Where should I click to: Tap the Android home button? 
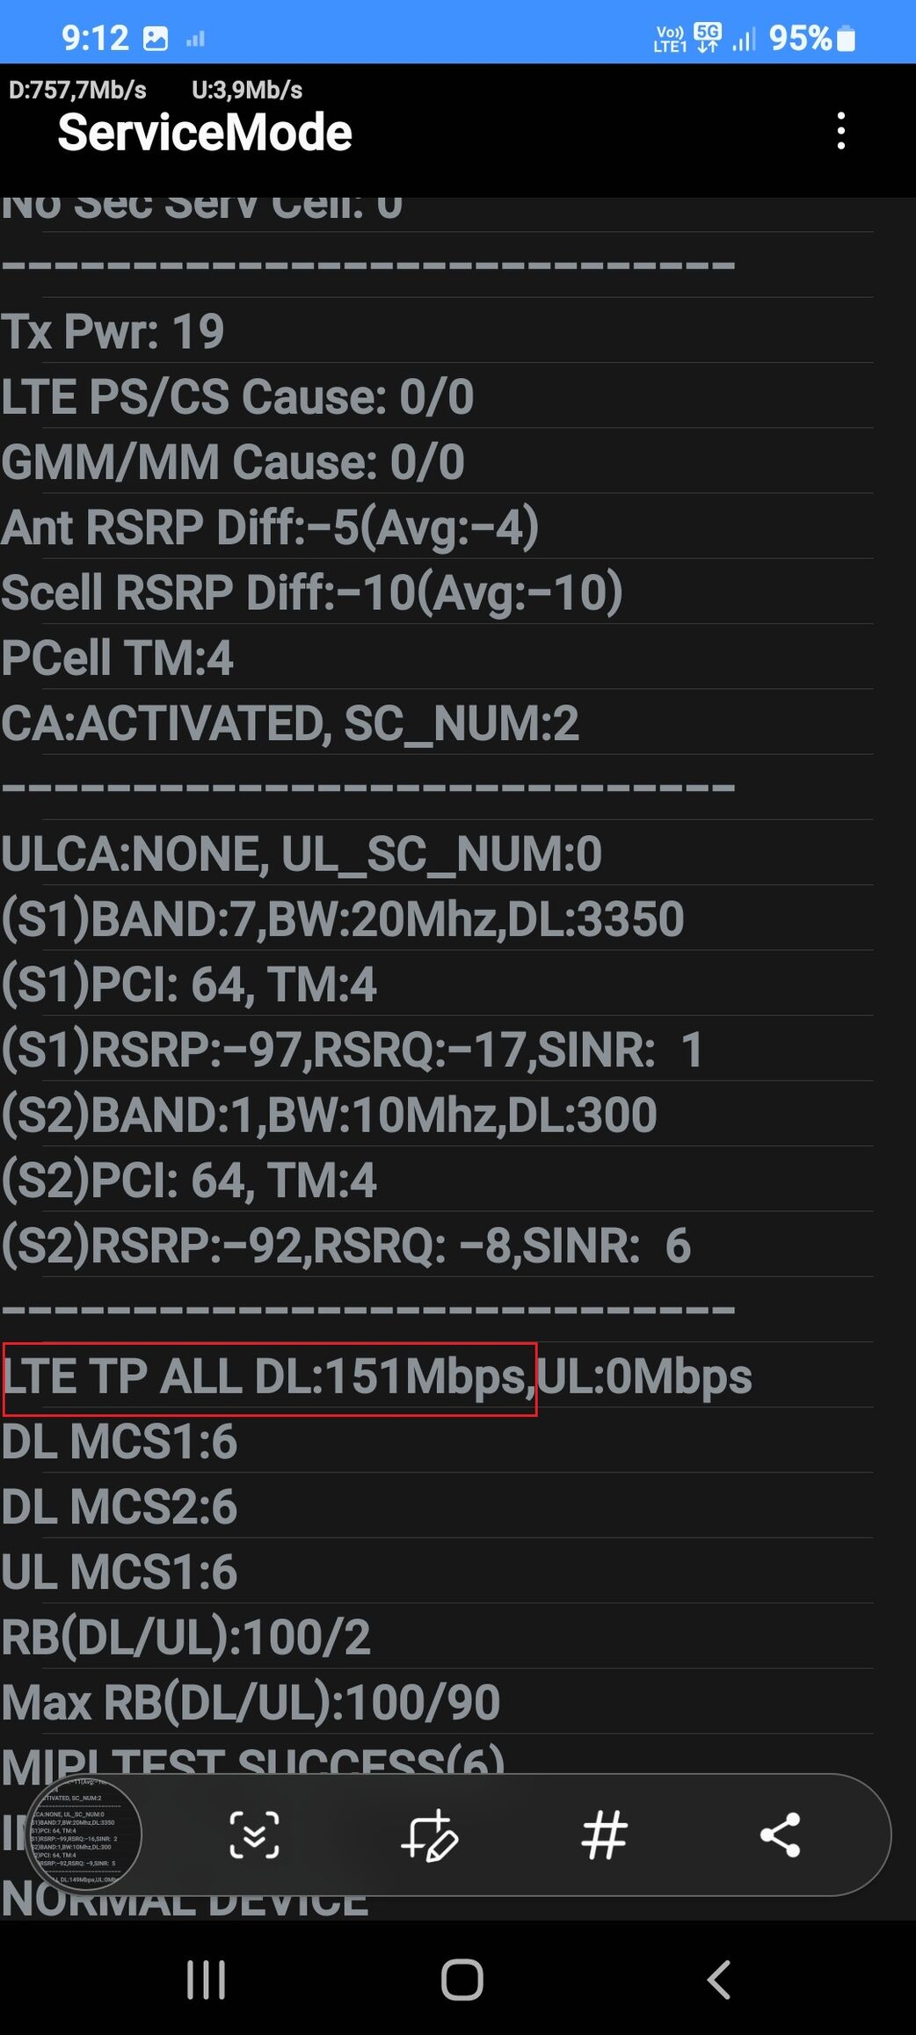462,1980
